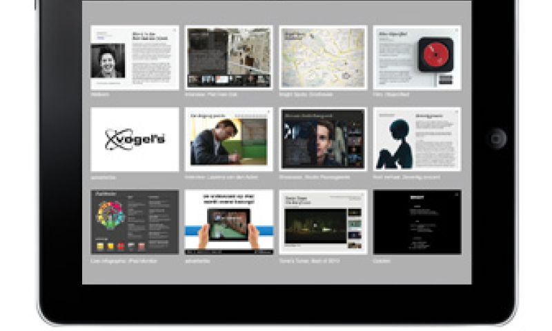Image resolution: width=552 pixels, height=331 pixels.
Task: Open the hands holding iPad advertisement page
Action: (229, 222)
